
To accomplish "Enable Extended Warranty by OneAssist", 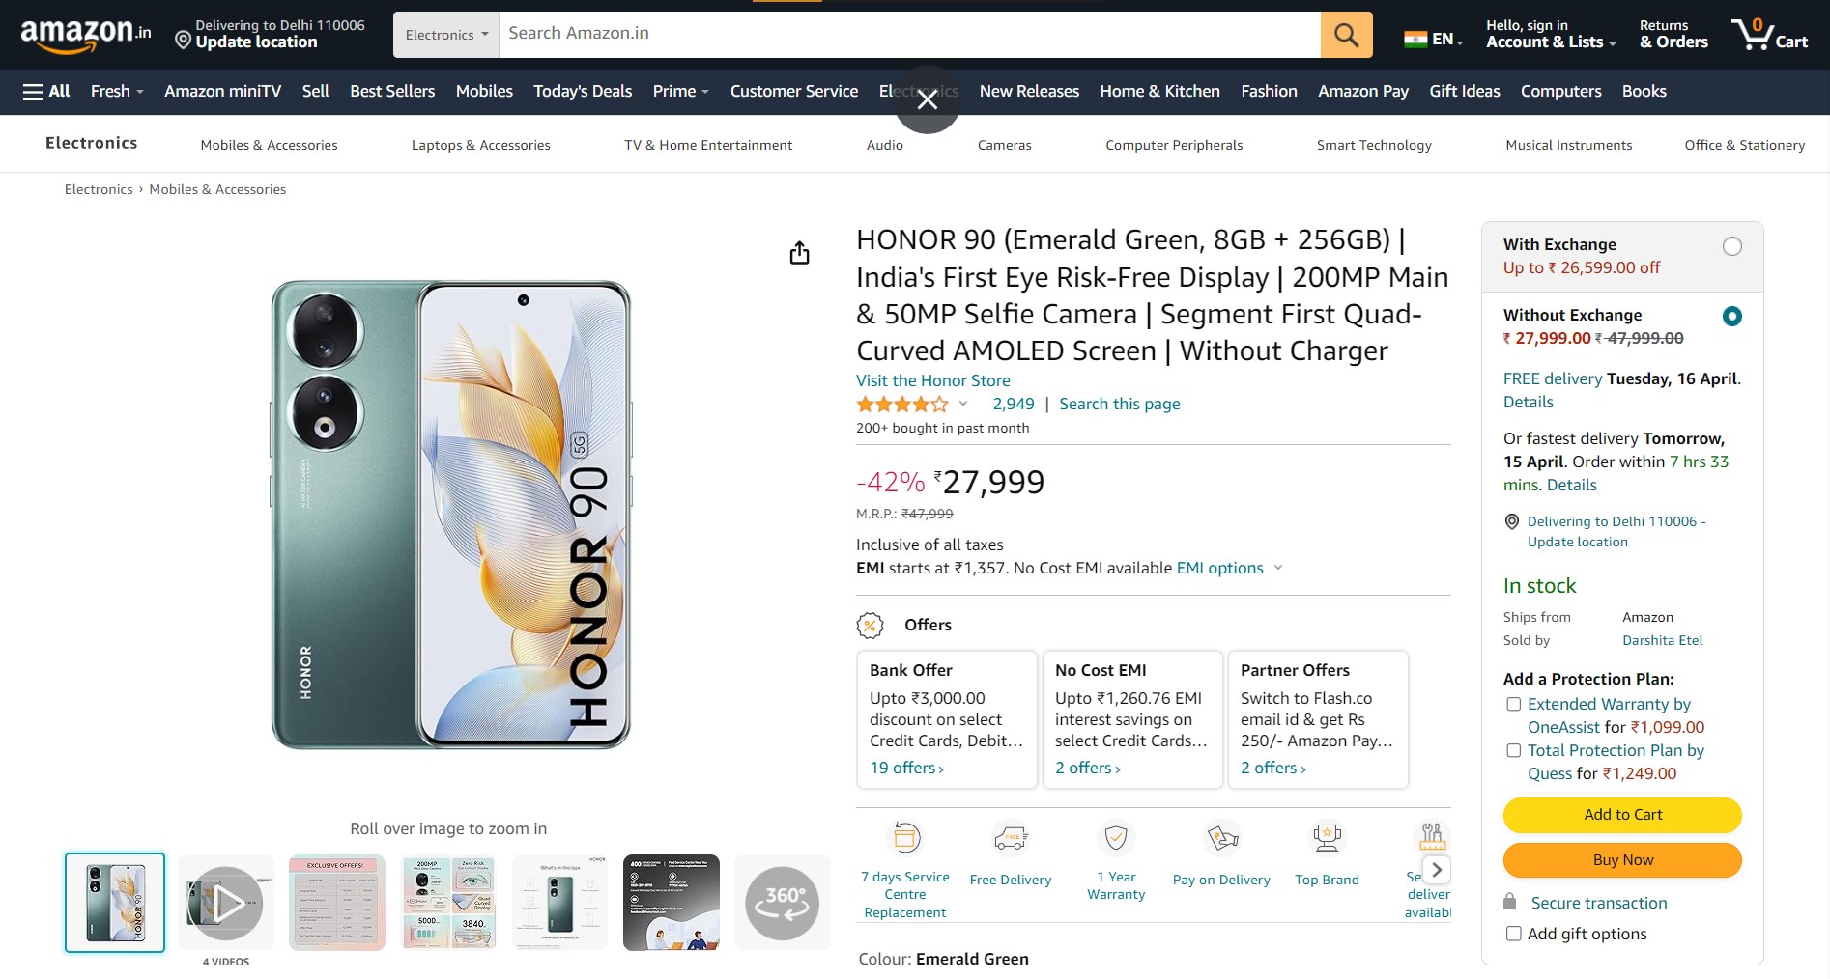I will [1513, 705].
